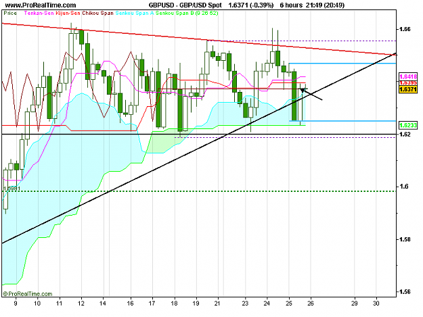Viewport: 423px width, 317px height.
Task: Click date label 10 on time axis
Action: 37,303
